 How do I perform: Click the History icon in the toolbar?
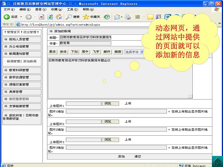107,17
